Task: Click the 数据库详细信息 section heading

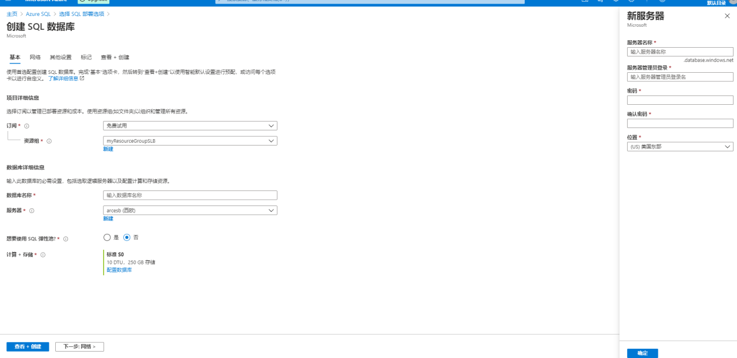Action: (x=25, y=168)
